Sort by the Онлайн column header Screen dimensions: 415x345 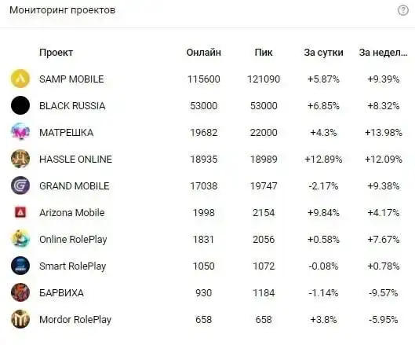[x=203, y=53]
